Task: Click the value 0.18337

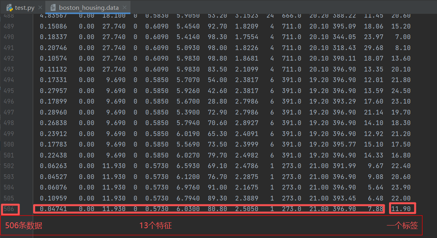Action: [53, 37]
